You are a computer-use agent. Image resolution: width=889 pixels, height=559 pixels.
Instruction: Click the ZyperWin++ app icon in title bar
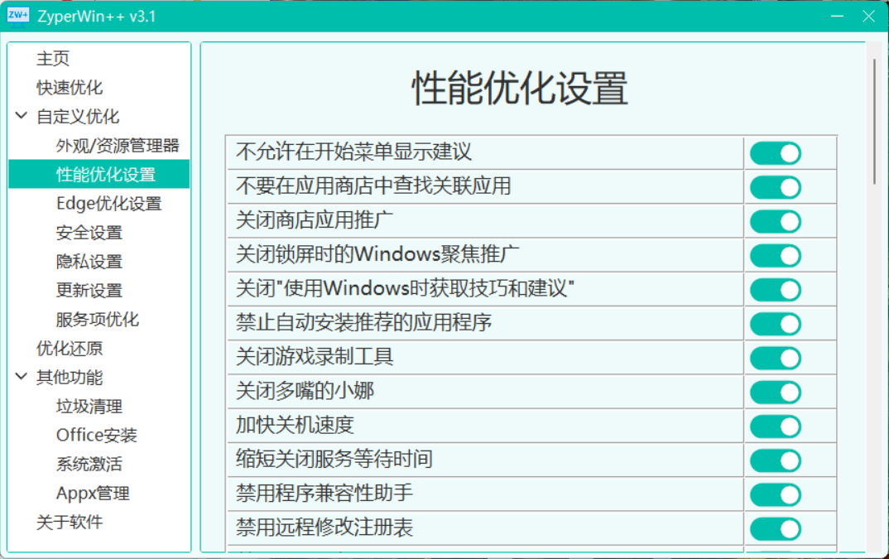pos(18,16)
